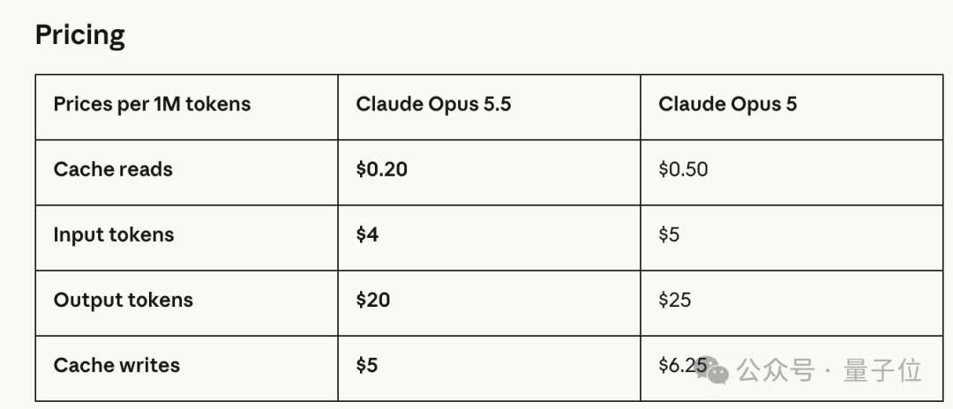Click the $5 cache writes price for Opus 5.5
This screenshot has width=953, height=409.
tap(367, 365)
